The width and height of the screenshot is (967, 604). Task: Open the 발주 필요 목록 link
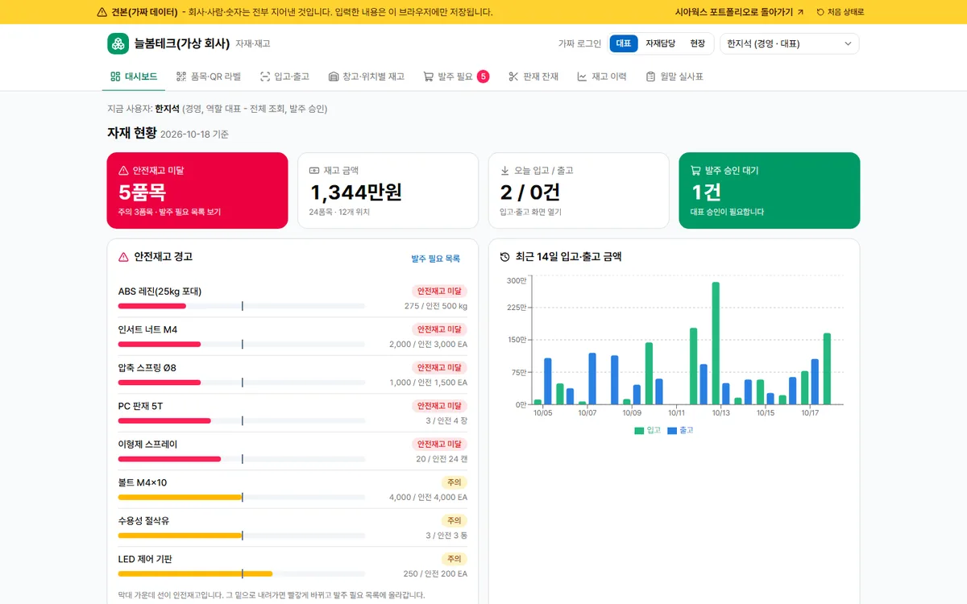[435, 259]
